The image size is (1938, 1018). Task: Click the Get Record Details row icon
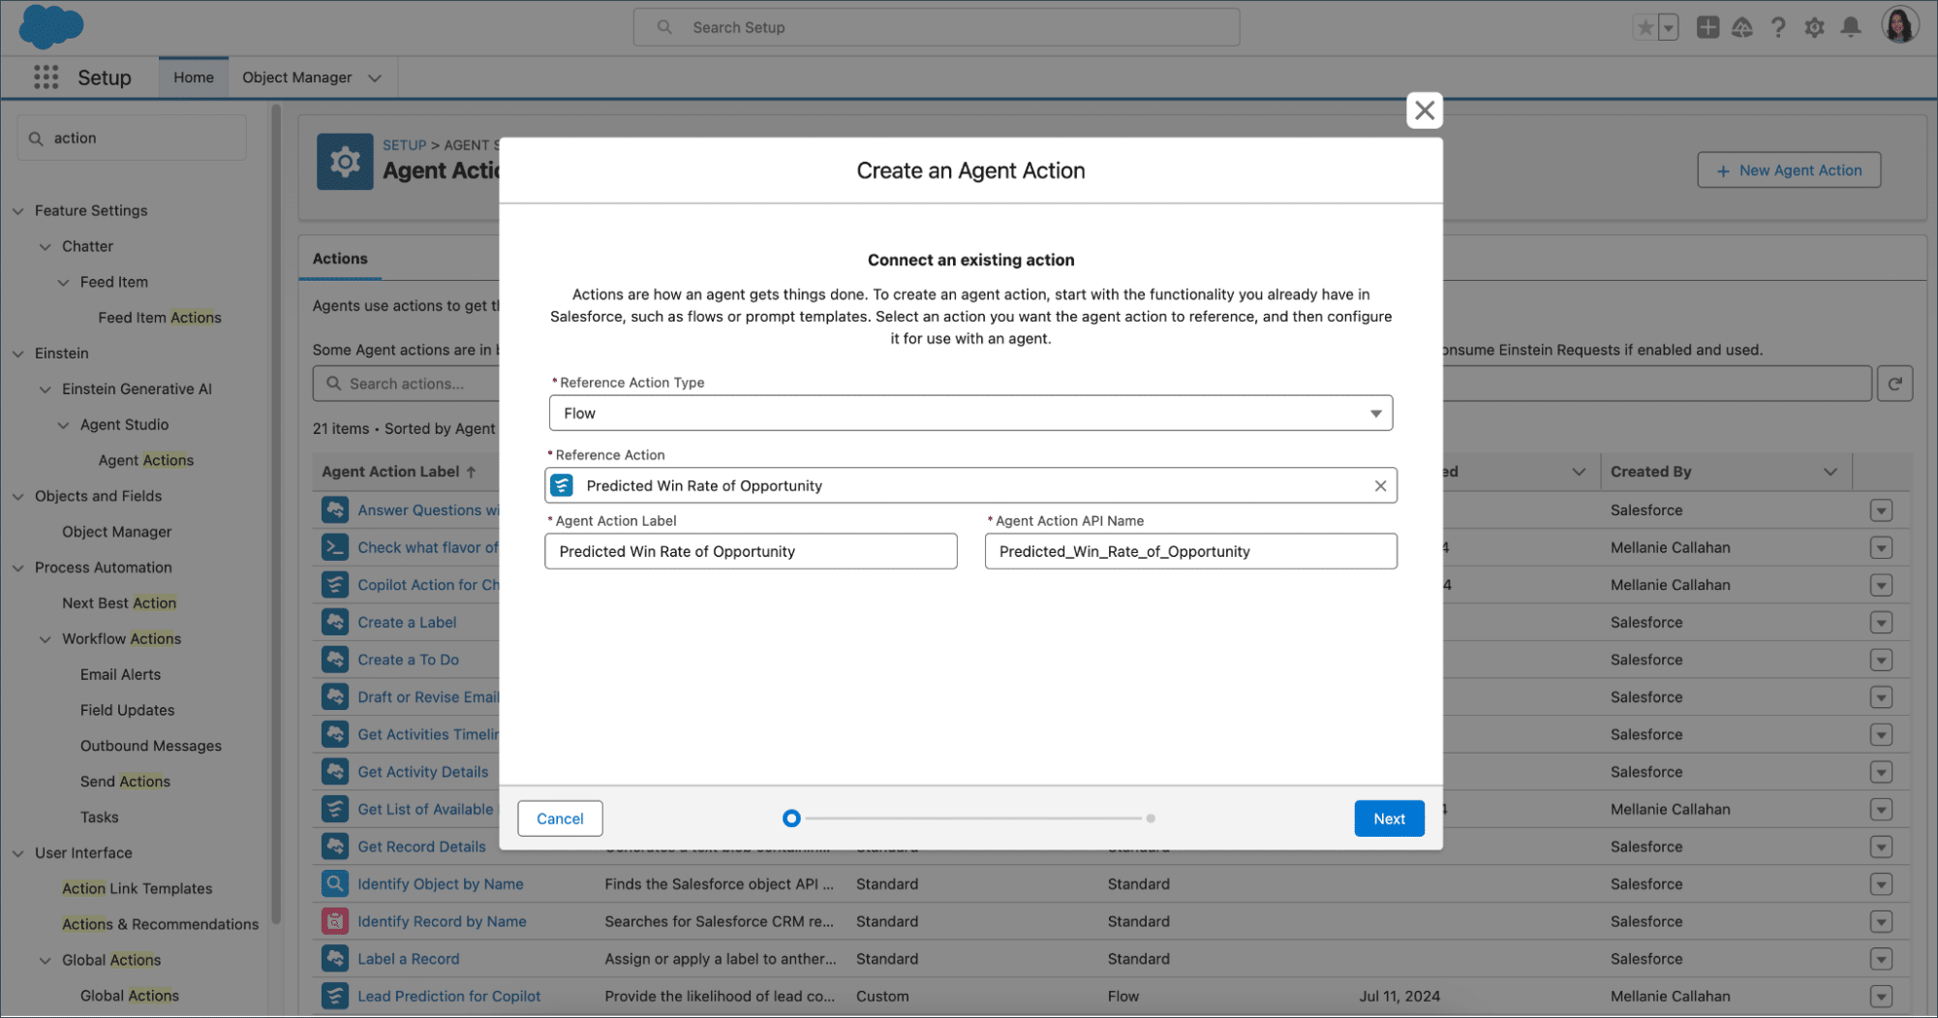335,847
